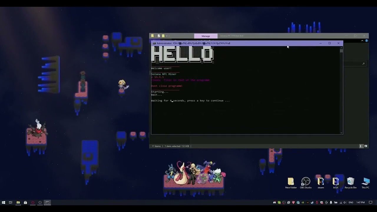Click the console scrollbar down arrow
This screenshot has height=212, width=377.
[341, 133]
